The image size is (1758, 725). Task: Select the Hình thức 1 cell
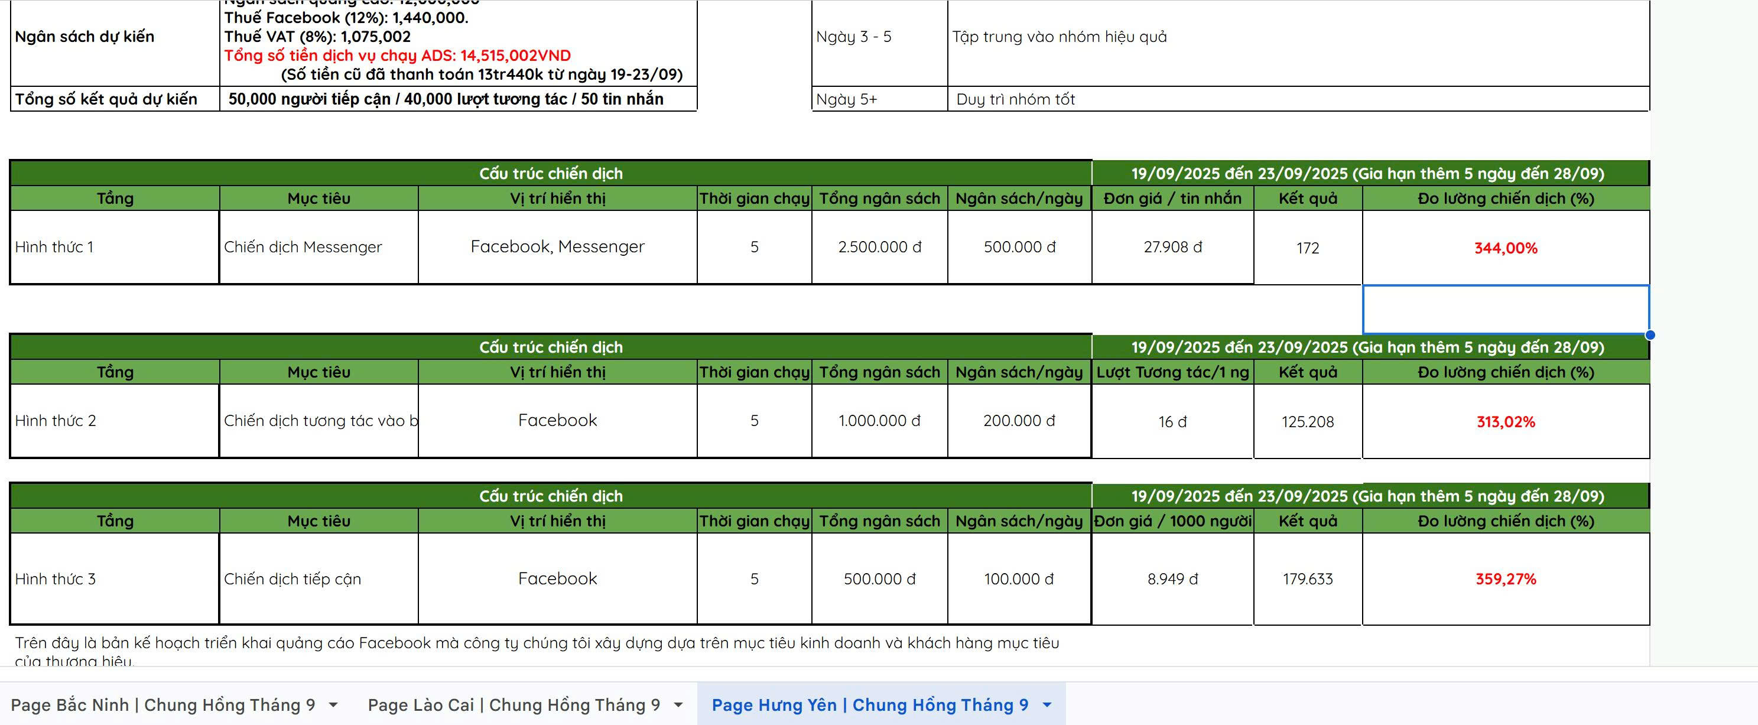coord(114,247)
